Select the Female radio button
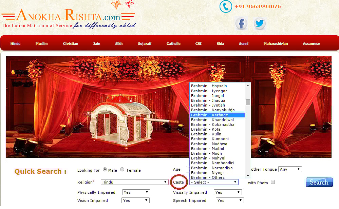Image resolution: width=339 pixels, height=209 pixels. [122, 170]
